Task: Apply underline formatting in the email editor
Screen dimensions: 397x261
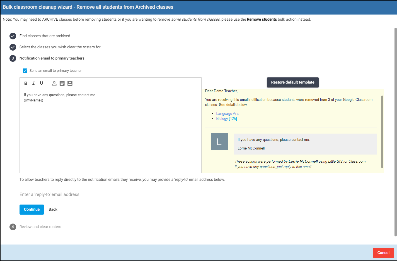Action: click(x=41, y=83)
